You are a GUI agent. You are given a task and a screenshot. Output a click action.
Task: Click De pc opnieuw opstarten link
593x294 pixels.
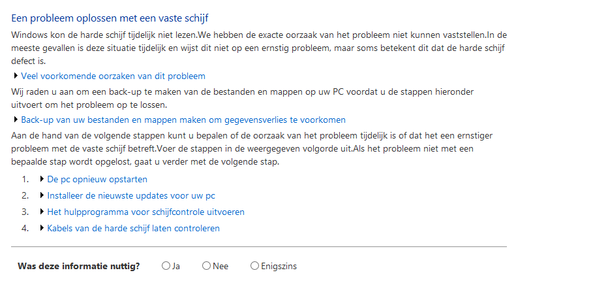click(x=97, y=179)
